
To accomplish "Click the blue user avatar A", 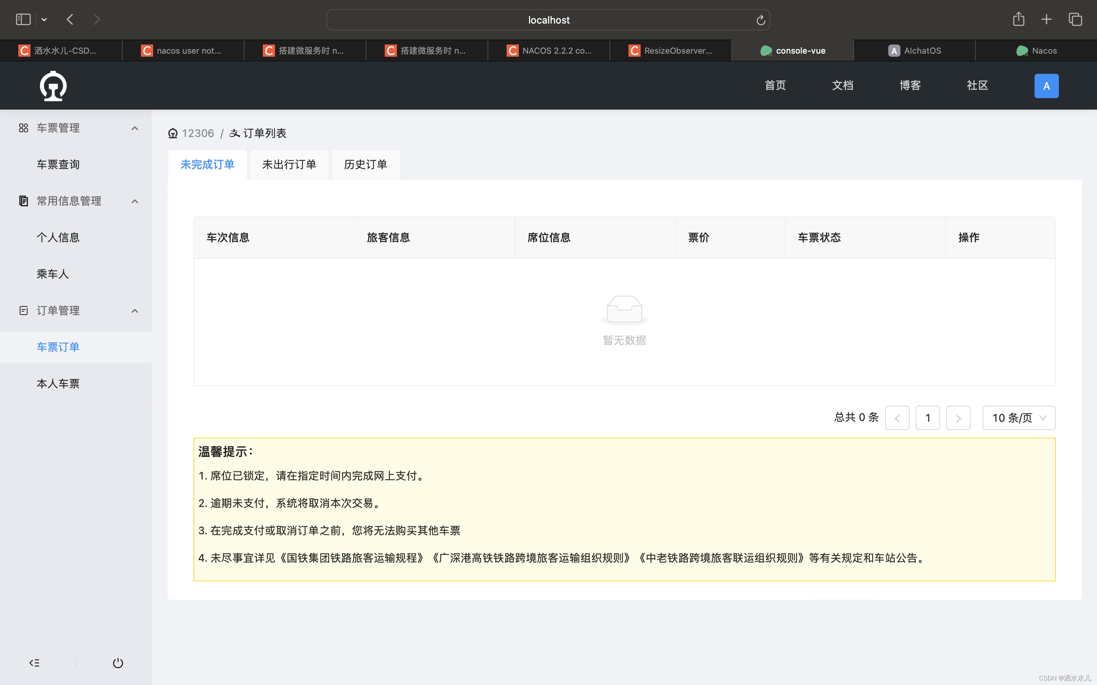I will [x=1046, y=86].
